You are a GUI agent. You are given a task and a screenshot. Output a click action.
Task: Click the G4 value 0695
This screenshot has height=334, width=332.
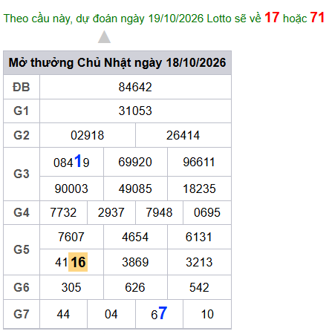click(x=207, y=212)
